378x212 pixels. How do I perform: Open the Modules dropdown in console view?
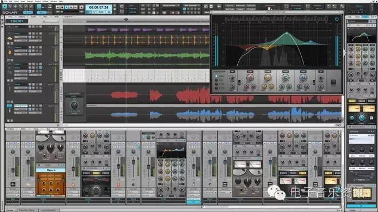click(x=11, y=129)
